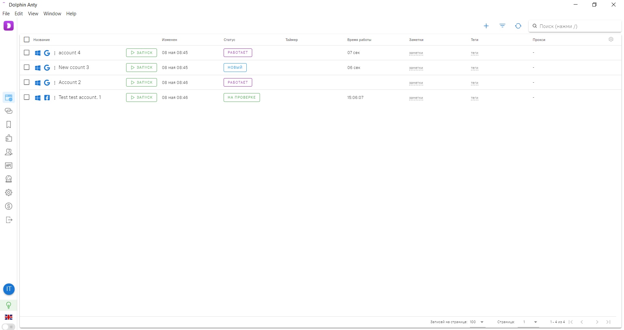
Task: Open the bookmarks icon in sidebar
Action: point(9,125)
